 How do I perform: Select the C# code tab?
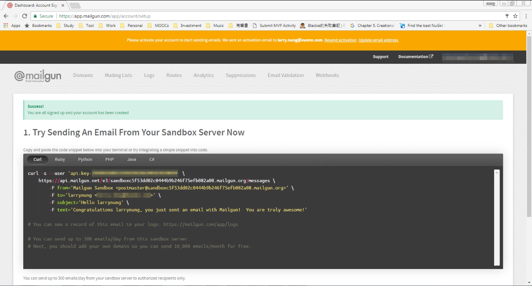152,160
